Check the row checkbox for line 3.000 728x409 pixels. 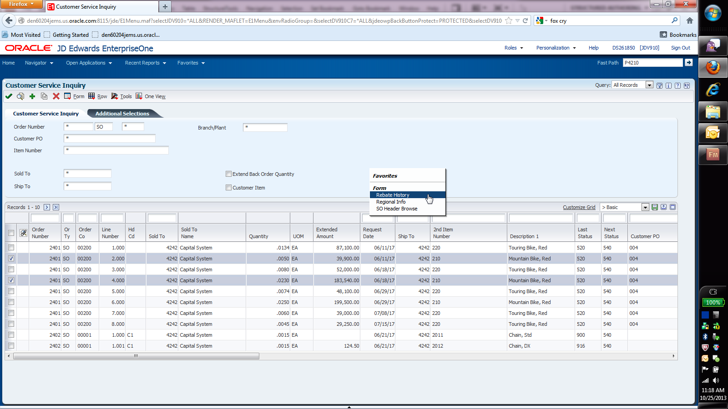(x=11, y=269)
